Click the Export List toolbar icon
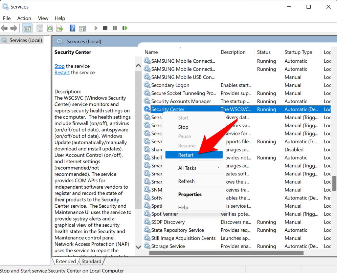The width and height of the screenshot is (337, 273). 60,28
